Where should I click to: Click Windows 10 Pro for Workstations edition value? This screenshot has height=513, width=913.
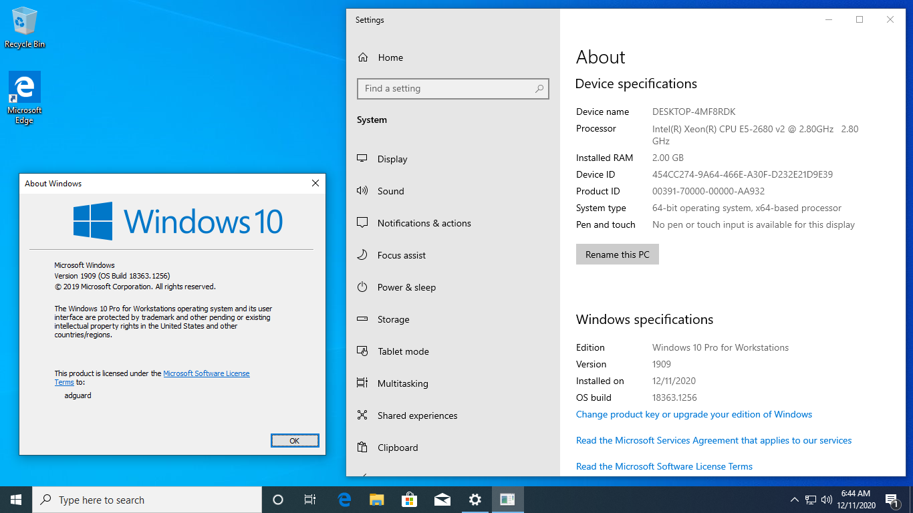click(x=721, y=347)
